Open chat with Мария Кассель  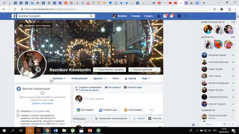(218, 90)
